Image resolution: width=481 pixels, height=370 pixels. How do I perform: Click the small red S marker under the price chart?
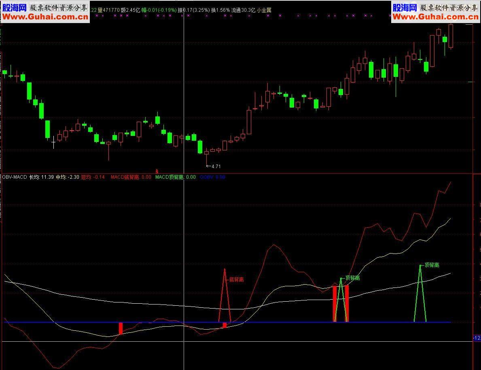[157, 172]
